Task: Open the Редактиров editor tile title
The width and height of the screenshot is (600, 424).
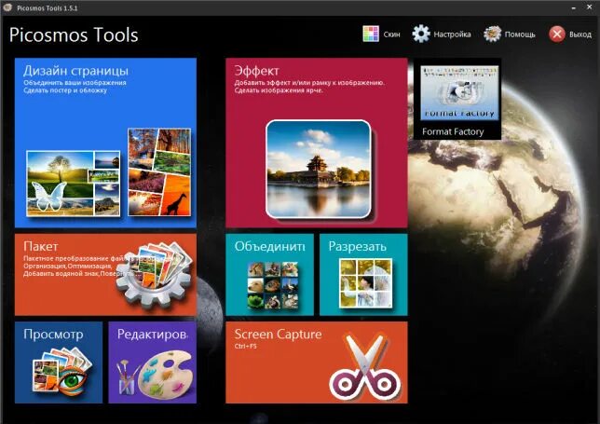Action: click(153, 334)
